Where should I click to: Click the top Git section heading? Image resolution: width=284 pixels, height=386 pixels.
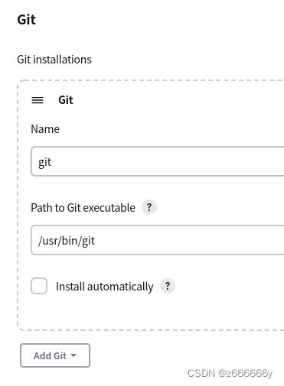(27, 20)
